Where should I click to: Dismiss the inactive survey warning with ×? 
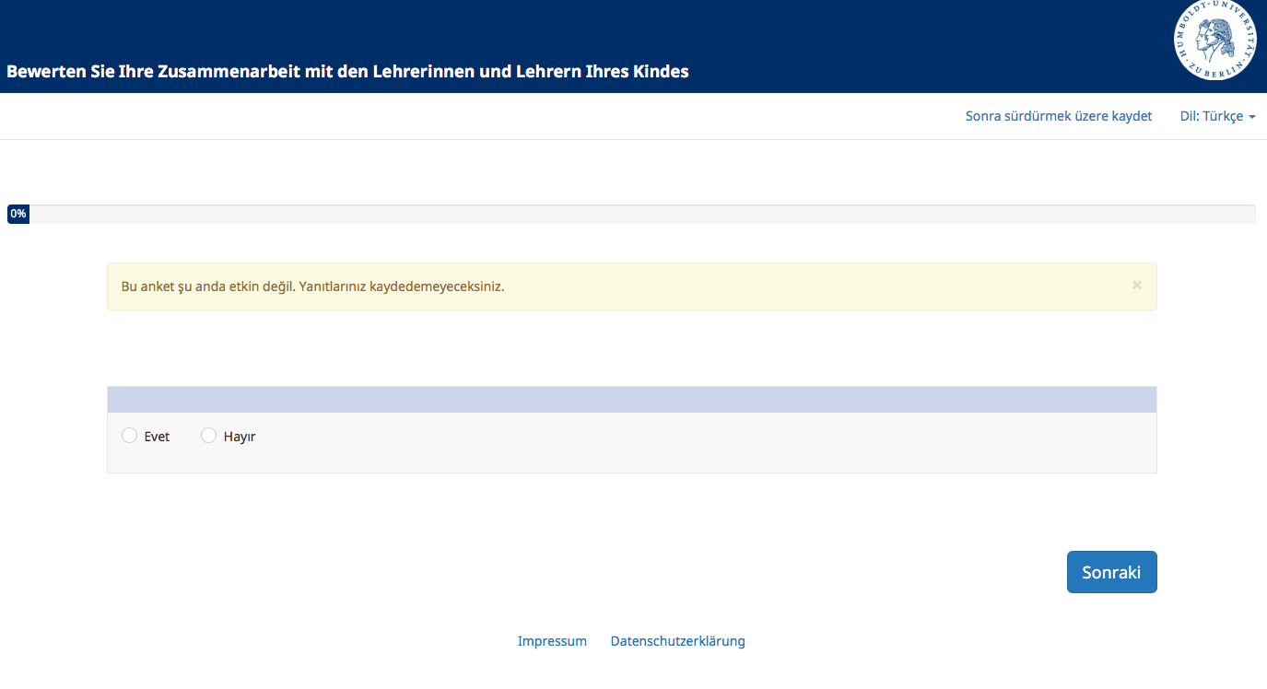1136,286
